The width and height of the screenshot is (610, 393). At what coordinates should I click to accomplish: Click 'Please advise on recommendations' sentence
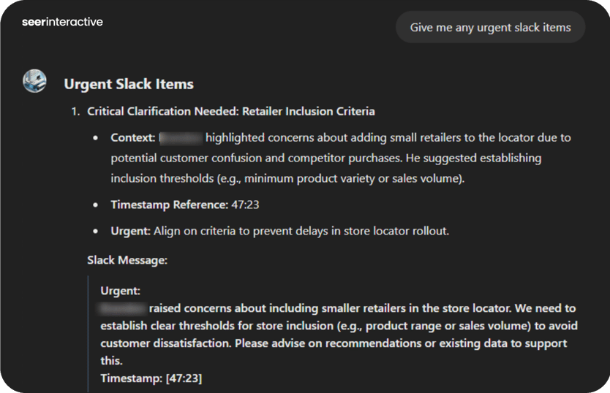366,343
